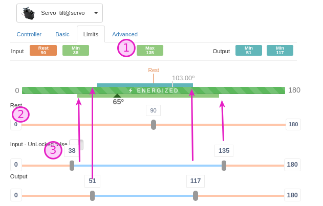Click the green Max 135 badge
Viewport: 323px width, 206px height.
tap(150, 51)
